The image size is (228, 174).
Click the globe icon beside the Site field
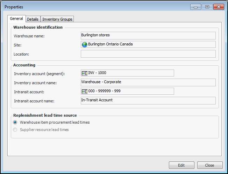coord(84,45)
